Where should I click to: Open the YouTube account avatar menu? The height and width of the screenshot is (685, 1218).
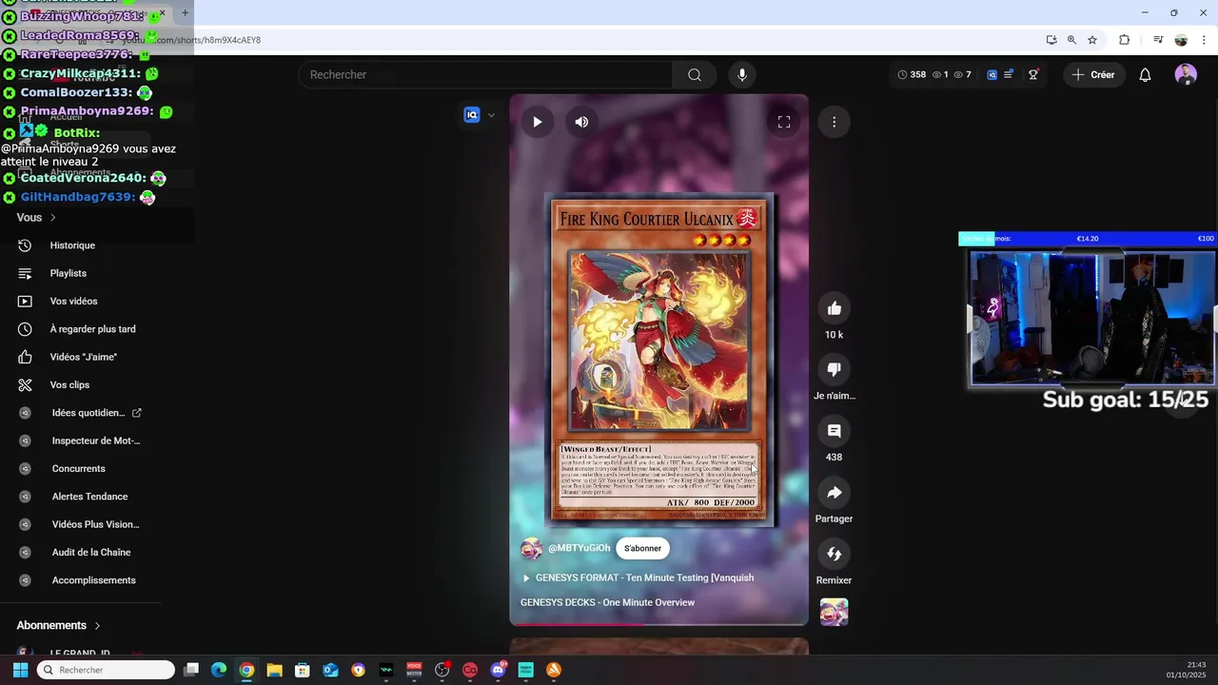pos(1186,74)
